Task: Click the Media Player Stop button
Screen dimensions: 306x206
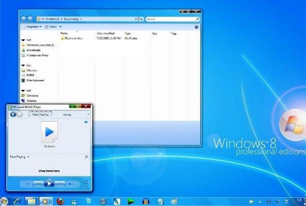Action: click(x=28, y=184)
